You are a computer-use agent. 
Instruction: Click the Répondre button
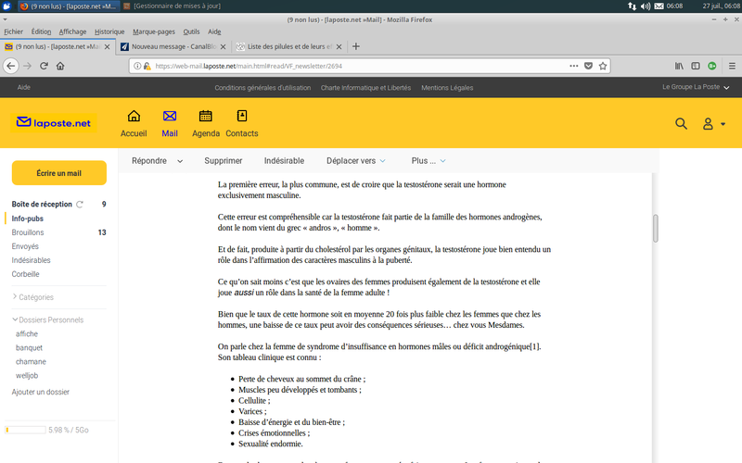pos(149,161)
